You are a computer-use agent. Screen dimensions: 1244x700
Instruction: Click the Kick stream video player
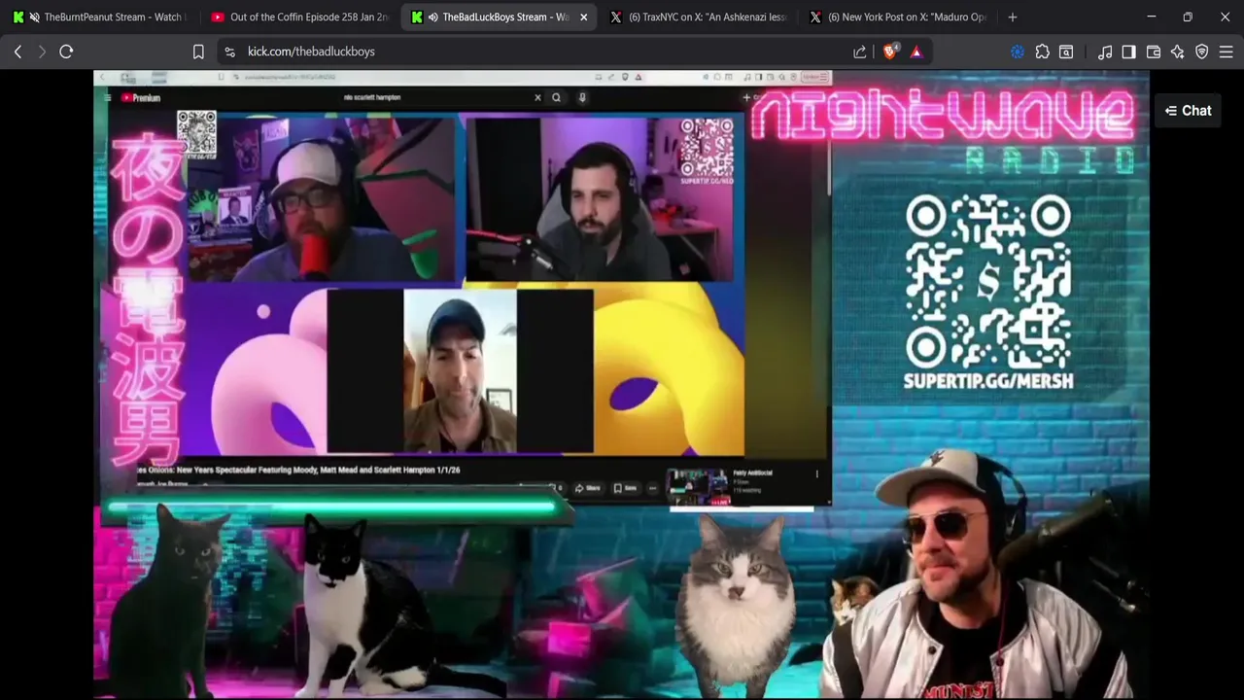(x=621, y=385)
